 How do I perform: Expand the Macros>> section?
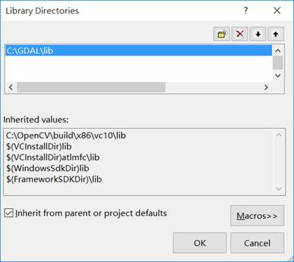point(257,215)
